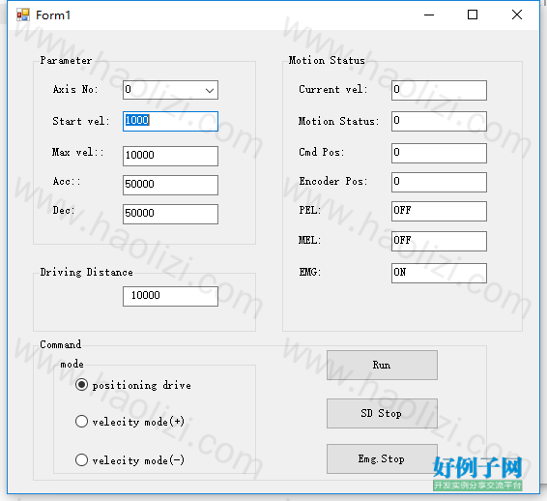Click the Max vel input field

[170, 156]
